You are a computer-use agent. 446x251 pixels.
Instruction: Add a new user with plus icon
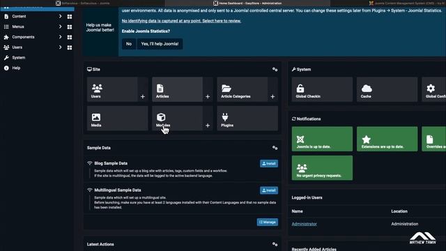[x=143, y=97]
